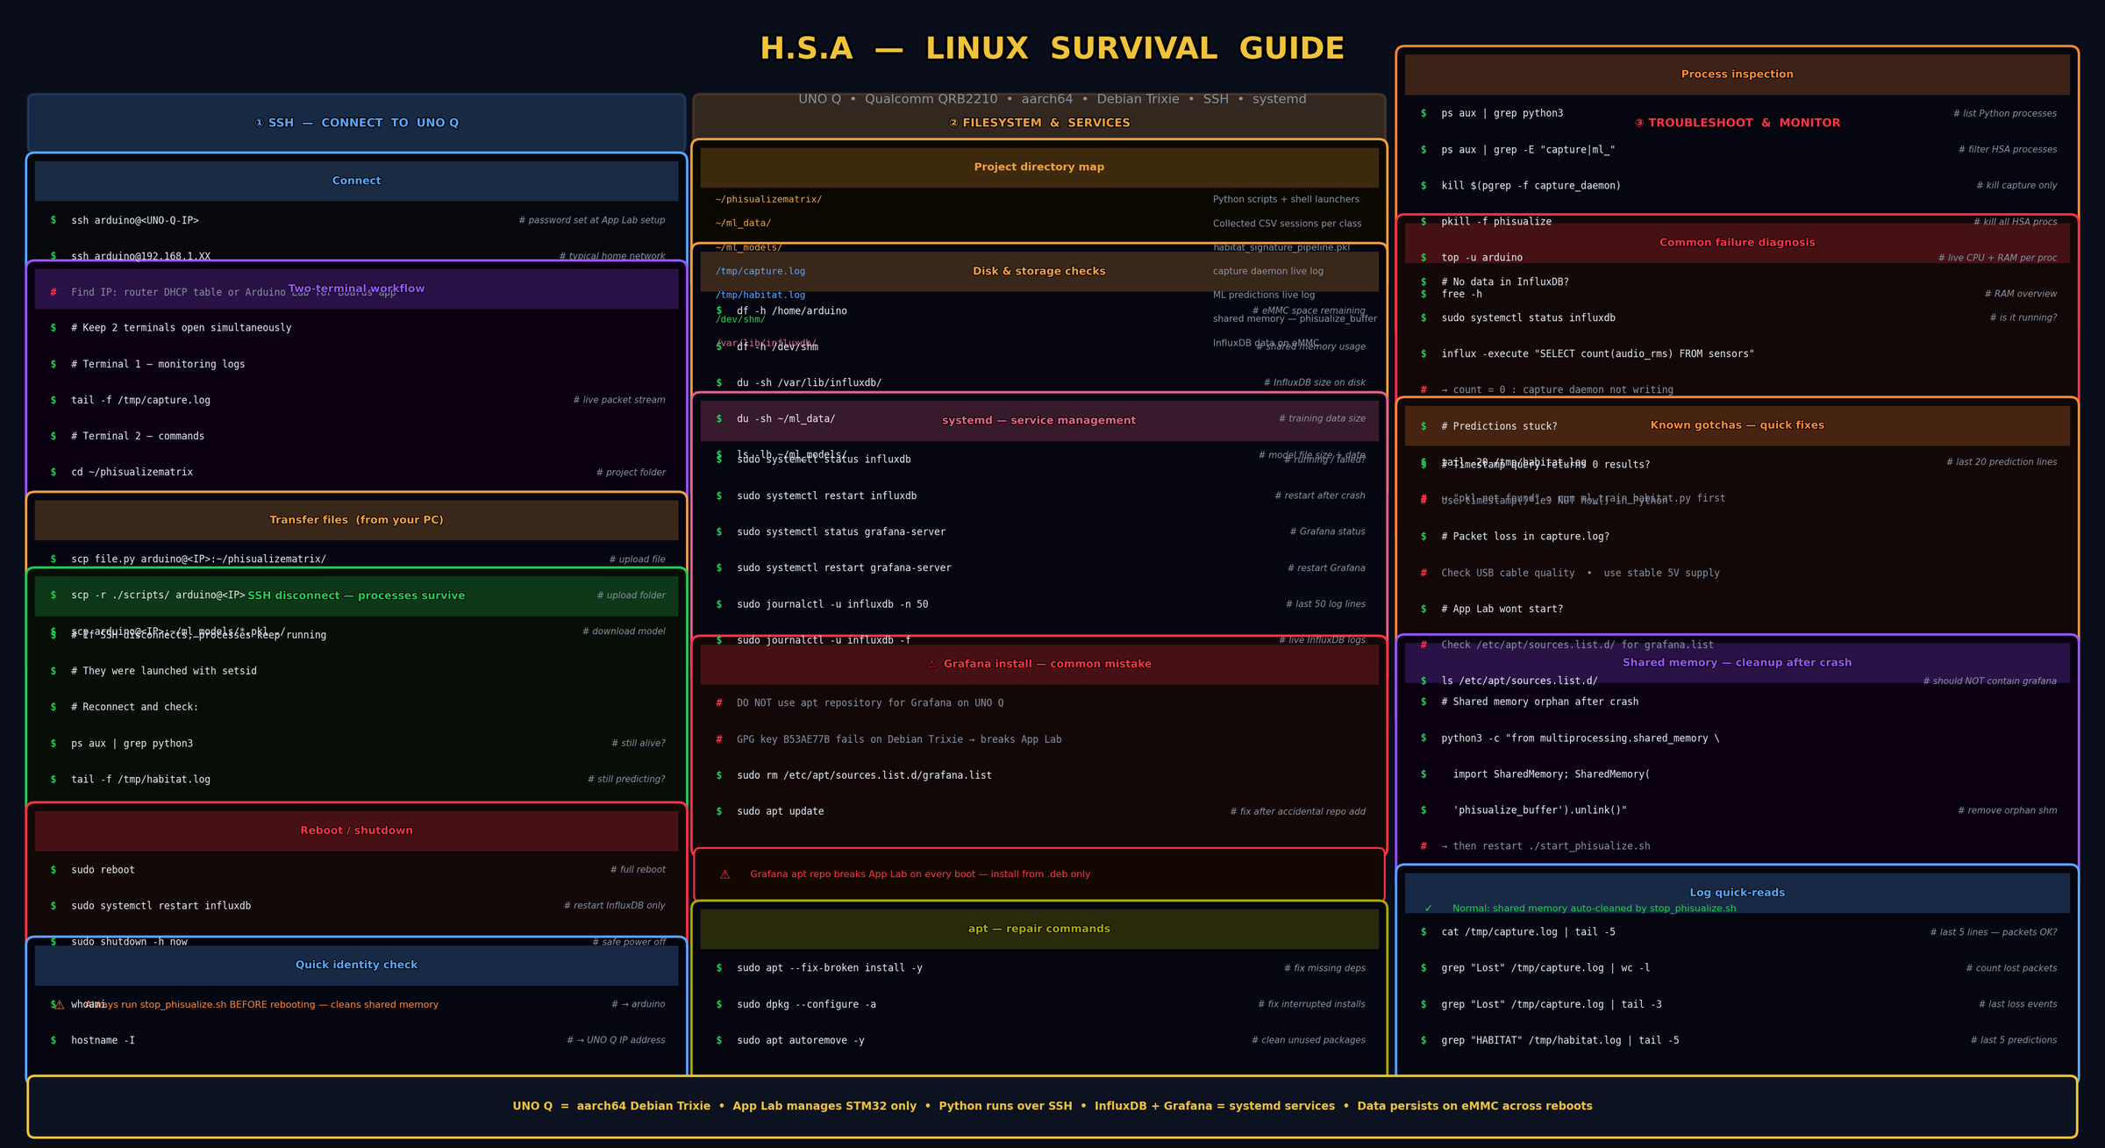Click the "~/ml_data/" directory entry
This screenshot has height=1148, width=2105.
click(744, 223)
